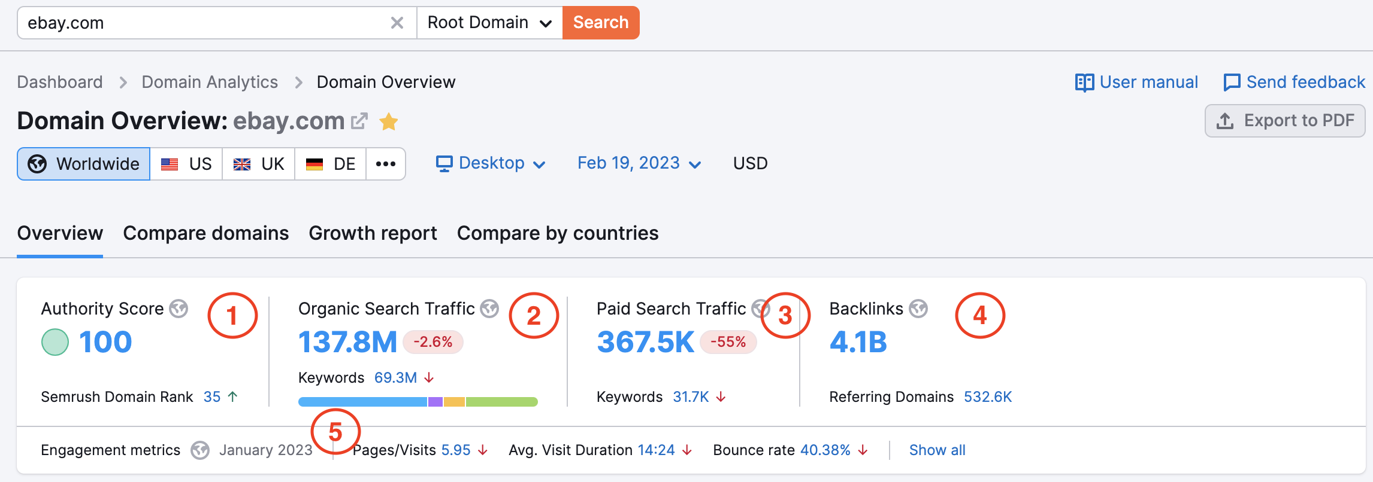This screenshot has height=482, width=1373.
Task: Click the German flag icon
Action: tap(314, 164)
